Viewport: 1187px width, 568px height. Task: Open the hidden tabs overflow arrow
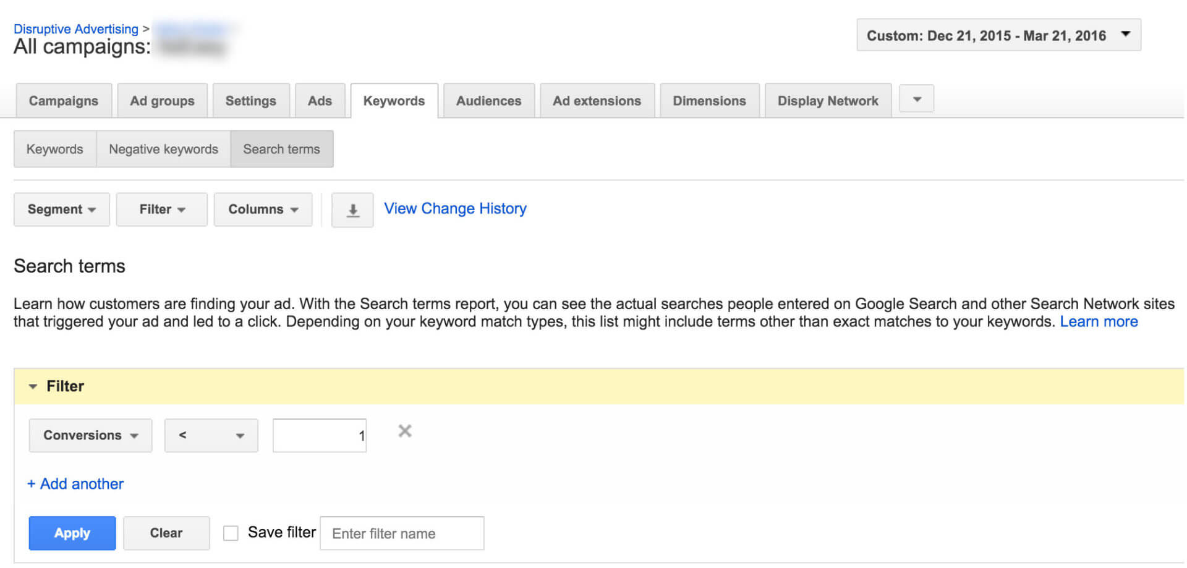coord(916,99)
